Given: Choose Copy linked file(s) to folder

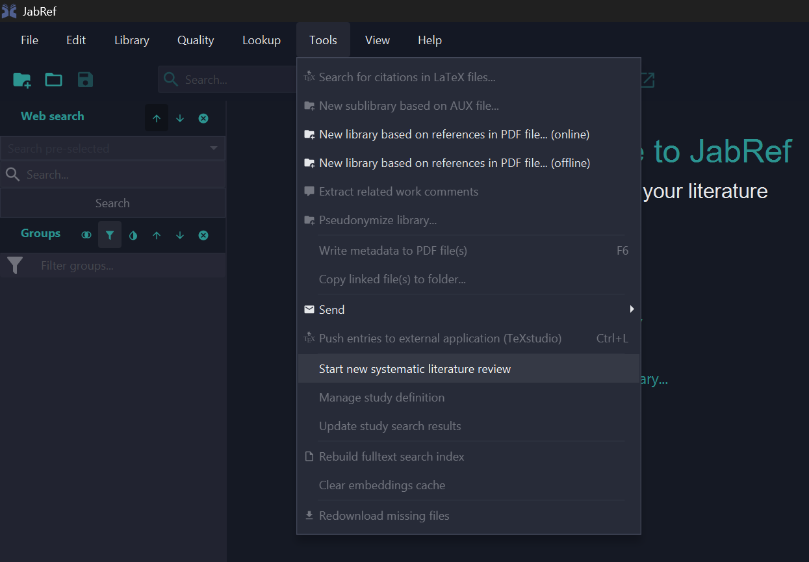Looking at the screenshot, I should tap(469, 279).
